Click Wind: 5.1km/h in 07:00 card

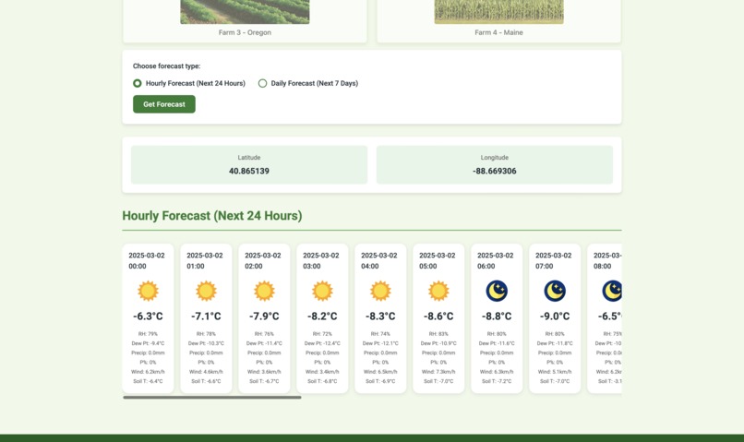click(555, 372)
